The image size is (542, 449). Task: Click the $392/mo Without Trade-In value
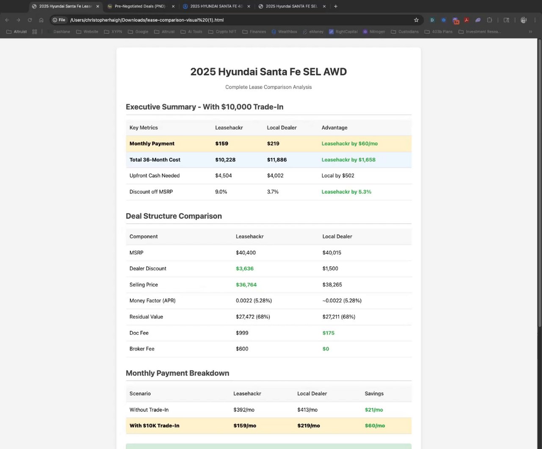244,410
